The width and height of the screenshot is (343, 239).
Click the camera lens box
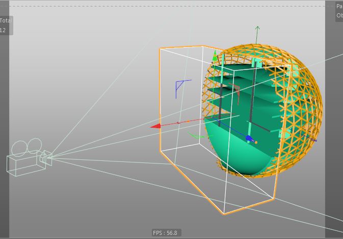pyautogui.click(x=46, y=158)
